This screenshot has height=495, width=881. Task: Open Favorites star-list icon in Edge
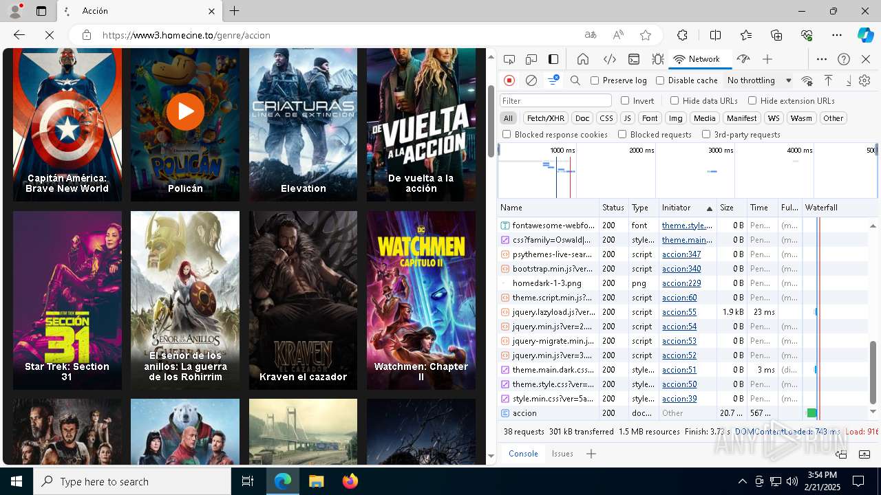(x=746, y=35)
